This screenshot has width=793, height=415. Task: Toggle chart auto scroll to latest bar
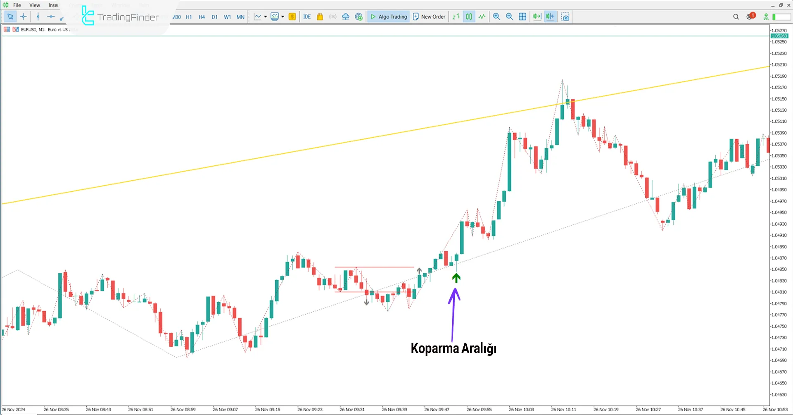537,17
